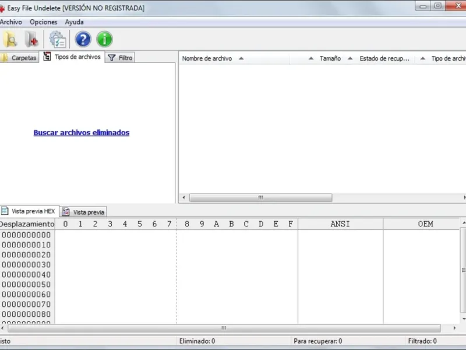Click Buscar archivos eliminados link
This screenshot has width=466, height=350.
(x=82, y=133)
